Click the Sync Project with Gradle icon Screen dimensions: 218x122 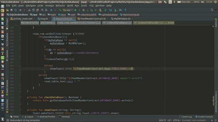pos(100,10)
